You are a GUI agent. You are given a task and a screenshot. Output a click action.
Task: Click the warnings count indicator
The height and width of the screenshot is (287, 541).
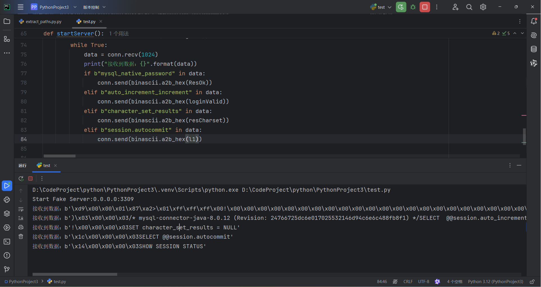[496, 33]
